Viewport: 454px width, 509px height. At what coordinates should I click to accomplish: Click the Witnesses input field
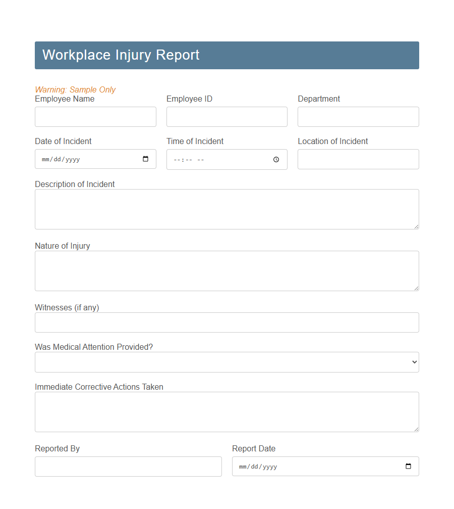pyautogui.click(x=226, y=322)
